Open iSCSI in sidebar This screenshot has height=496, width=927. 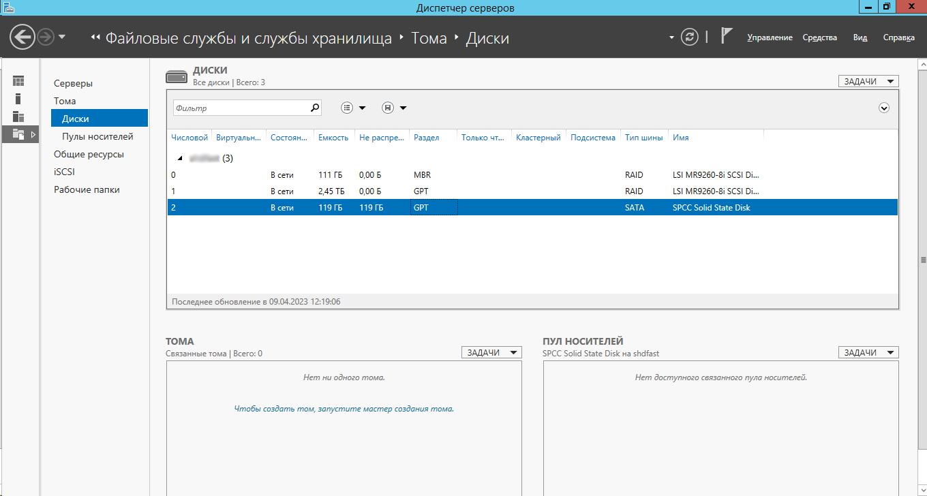64,172
